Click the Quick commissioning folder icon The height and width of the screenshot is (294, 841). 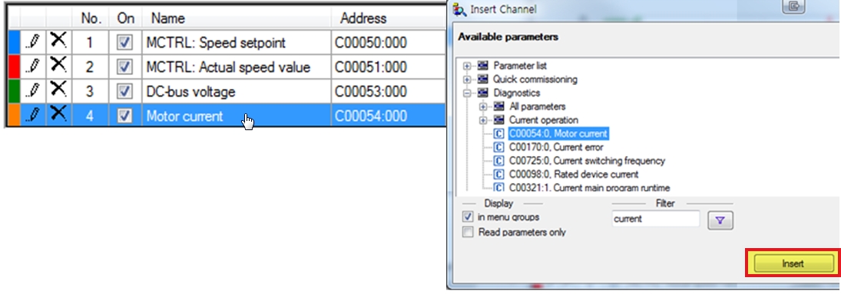[x=483, y=79]
